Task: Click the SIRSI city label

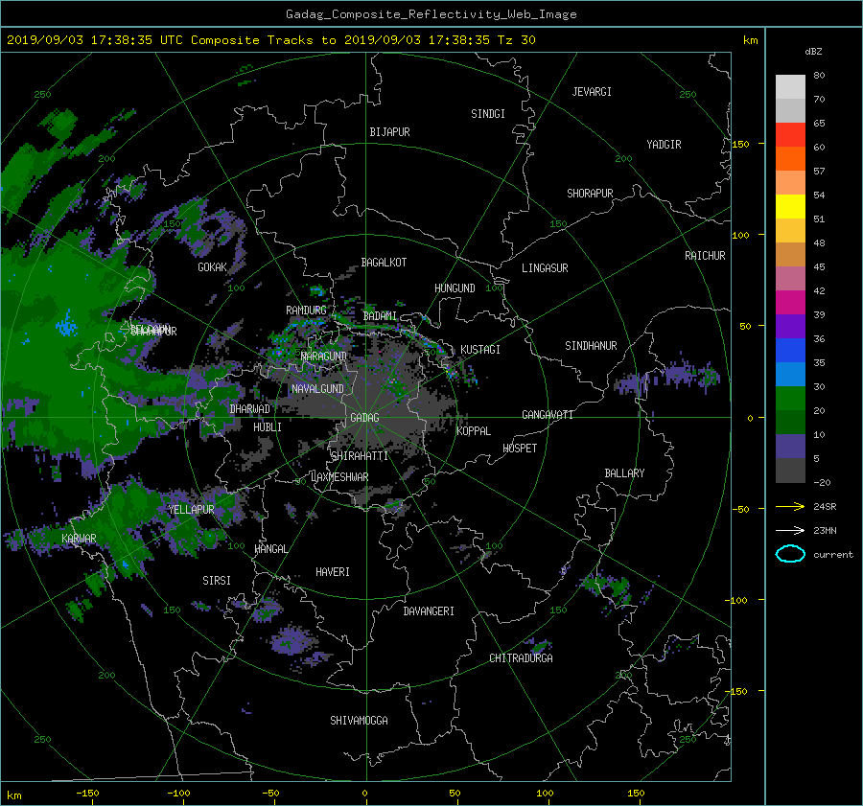Action: [x=217, y=581]
